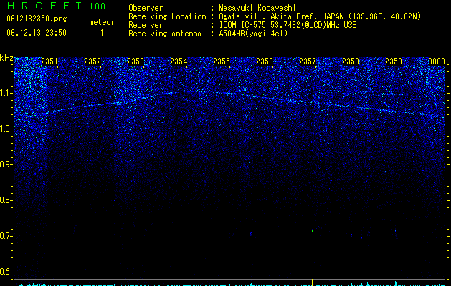Click the 1.1 kHz axis label

[x=6, y=93]
